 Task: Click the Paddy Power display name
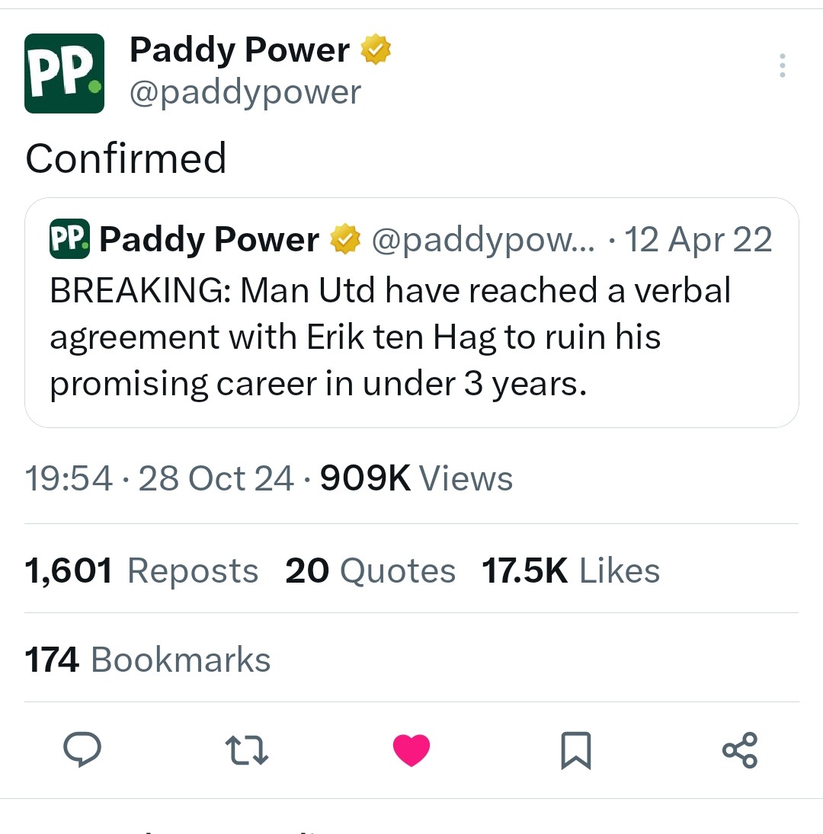(239, 50)
